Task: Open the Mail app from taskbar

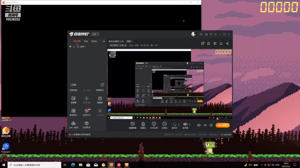Action: 96,165
